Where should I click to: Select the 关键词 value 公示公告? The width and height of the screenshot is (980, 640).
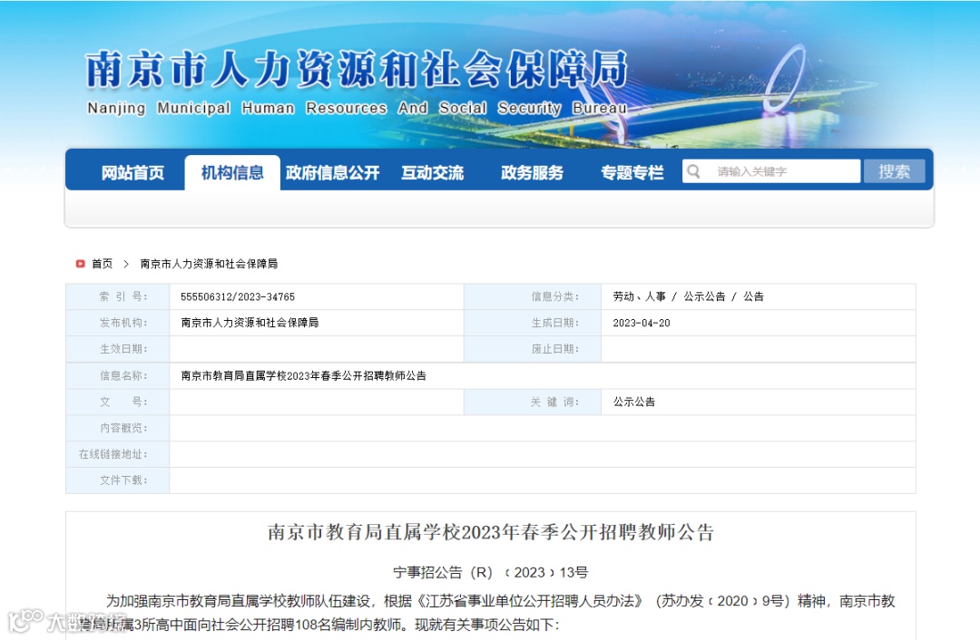[633, 402]
